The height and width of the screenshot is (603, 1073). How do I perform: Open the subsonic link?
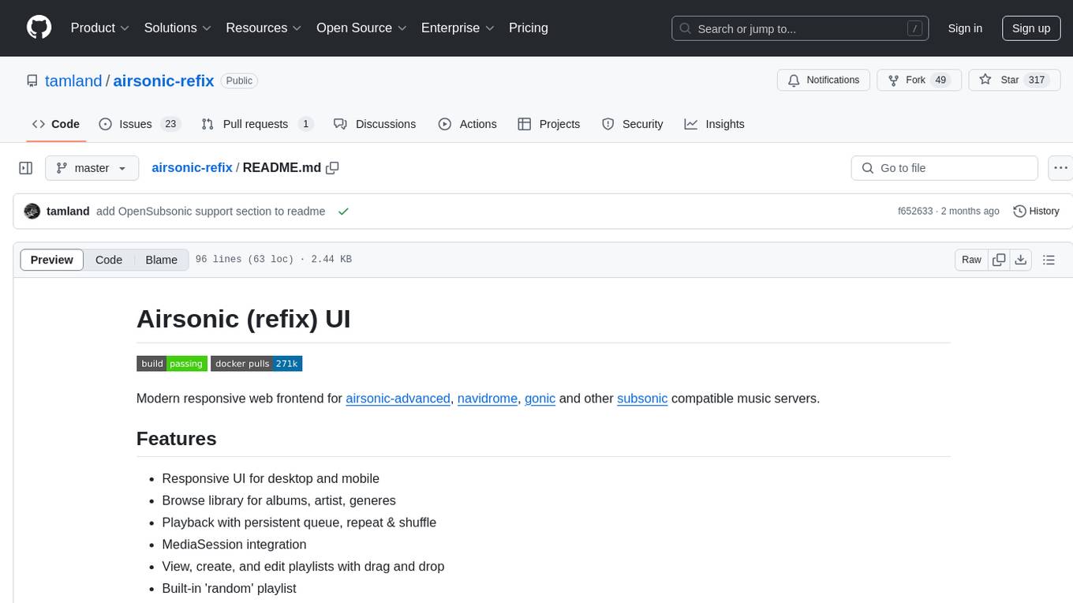(642, 399)
